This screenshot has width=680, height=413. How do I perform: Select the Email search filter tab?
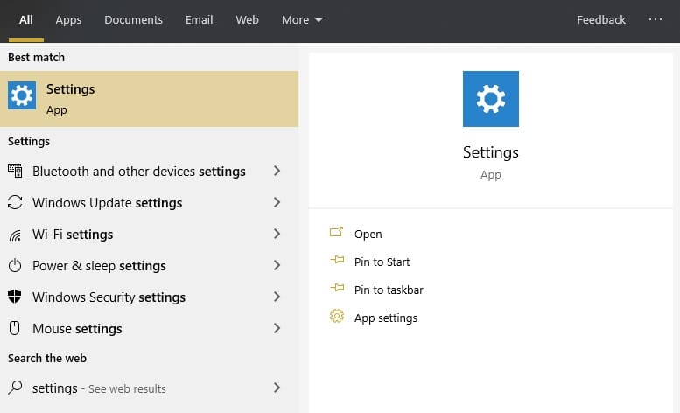(199, 19)
